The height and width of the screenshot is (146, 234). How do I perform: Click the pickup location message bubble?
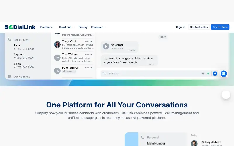coord(129,60)
